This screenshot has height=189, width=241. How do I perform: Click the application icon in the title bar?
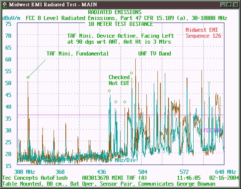4,4
